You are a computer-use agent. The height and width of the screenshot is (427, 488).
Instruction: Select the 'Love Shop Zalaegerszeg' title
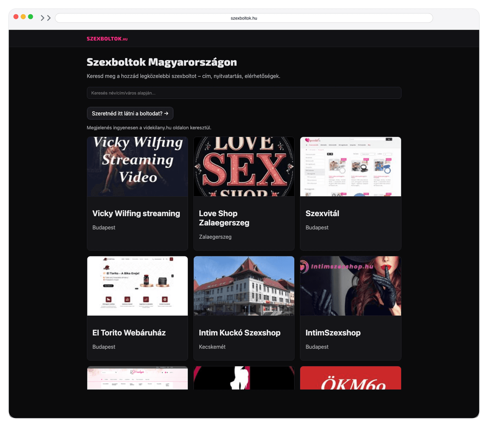point(224,218)
